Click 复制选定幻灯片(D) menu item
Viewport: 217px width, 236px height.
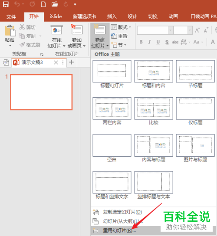click(x=122, y=212)
